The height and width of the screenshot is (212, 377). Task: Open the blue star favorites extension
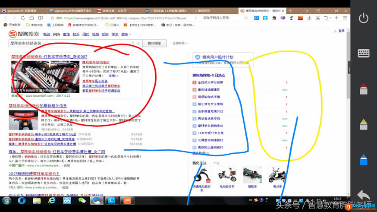click(265, 18)
